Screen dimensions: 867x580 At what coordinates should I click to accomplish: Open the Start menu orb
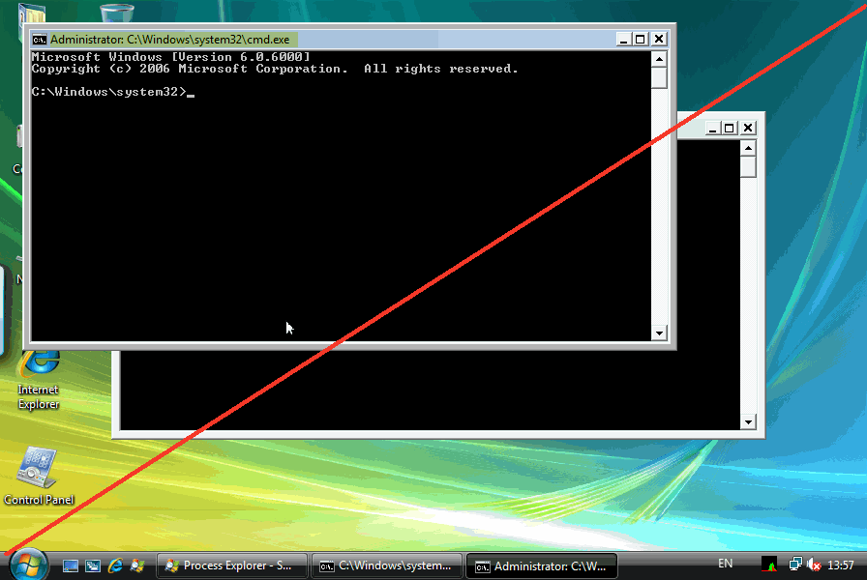point(29,565)
